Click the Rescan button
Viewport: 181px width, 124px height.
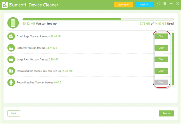point(166,113)
